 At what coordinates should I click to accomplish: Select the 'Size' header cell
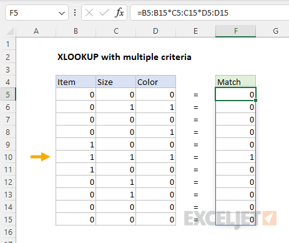point(115,82)
